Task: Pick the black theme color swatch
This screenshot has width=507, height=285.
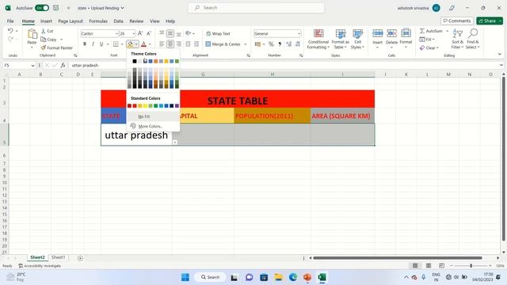Action: (135, 61)
